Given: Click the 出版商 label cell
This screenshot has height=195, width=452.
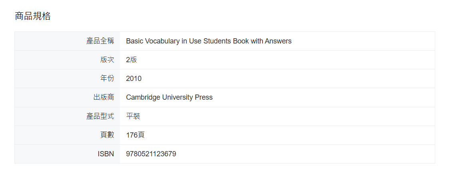Looking at the screenshot, I should tap(67, 97).
